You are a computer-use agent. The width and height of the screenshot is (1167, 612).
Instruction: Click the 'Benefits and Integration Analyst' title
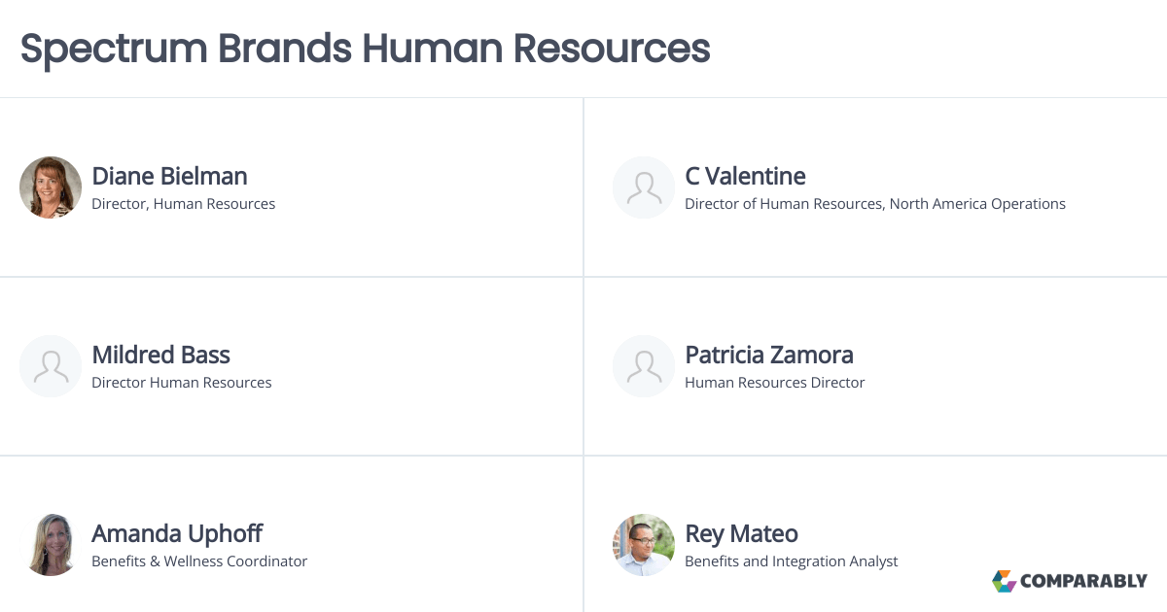pos(791,561)
